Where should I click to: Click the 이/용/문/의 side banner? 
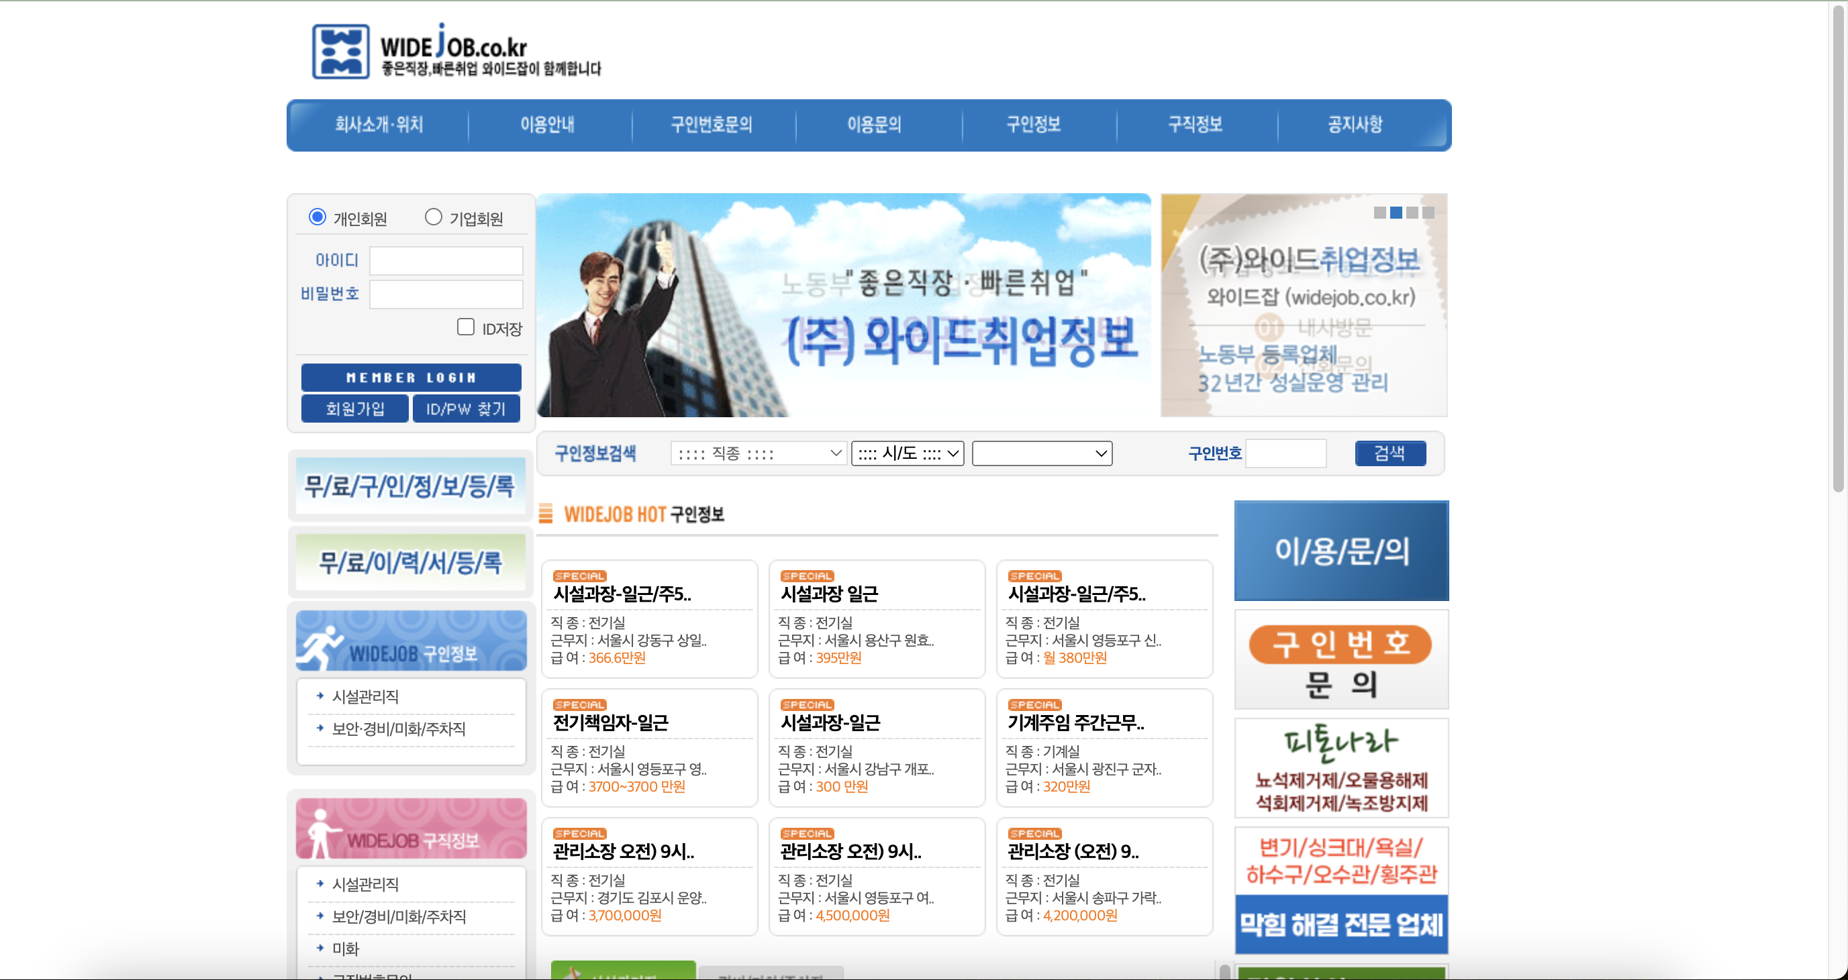point(1341,551)
